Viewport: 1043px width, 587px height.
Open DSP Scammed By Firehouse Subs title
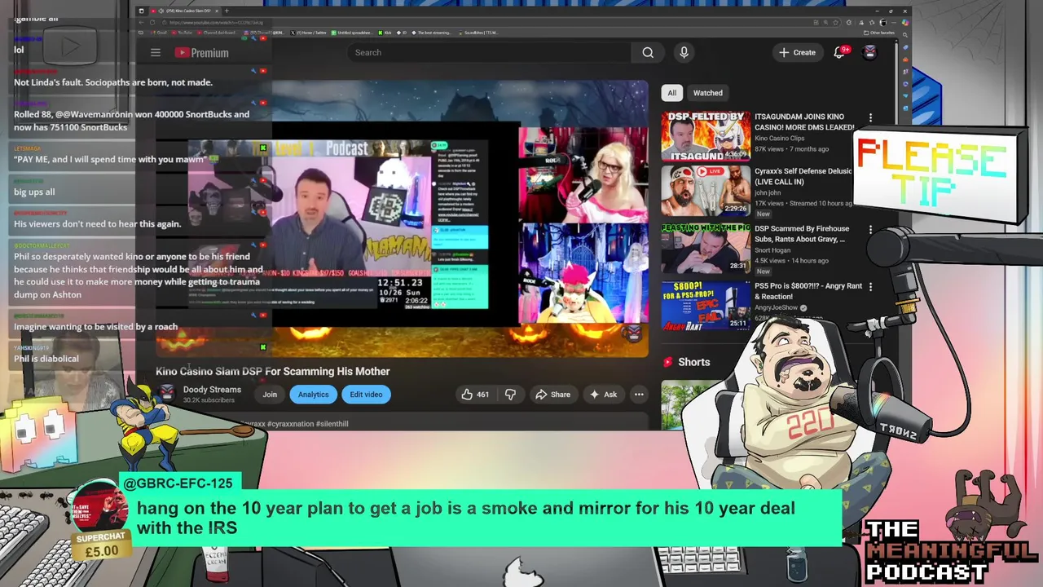[802, 234]
